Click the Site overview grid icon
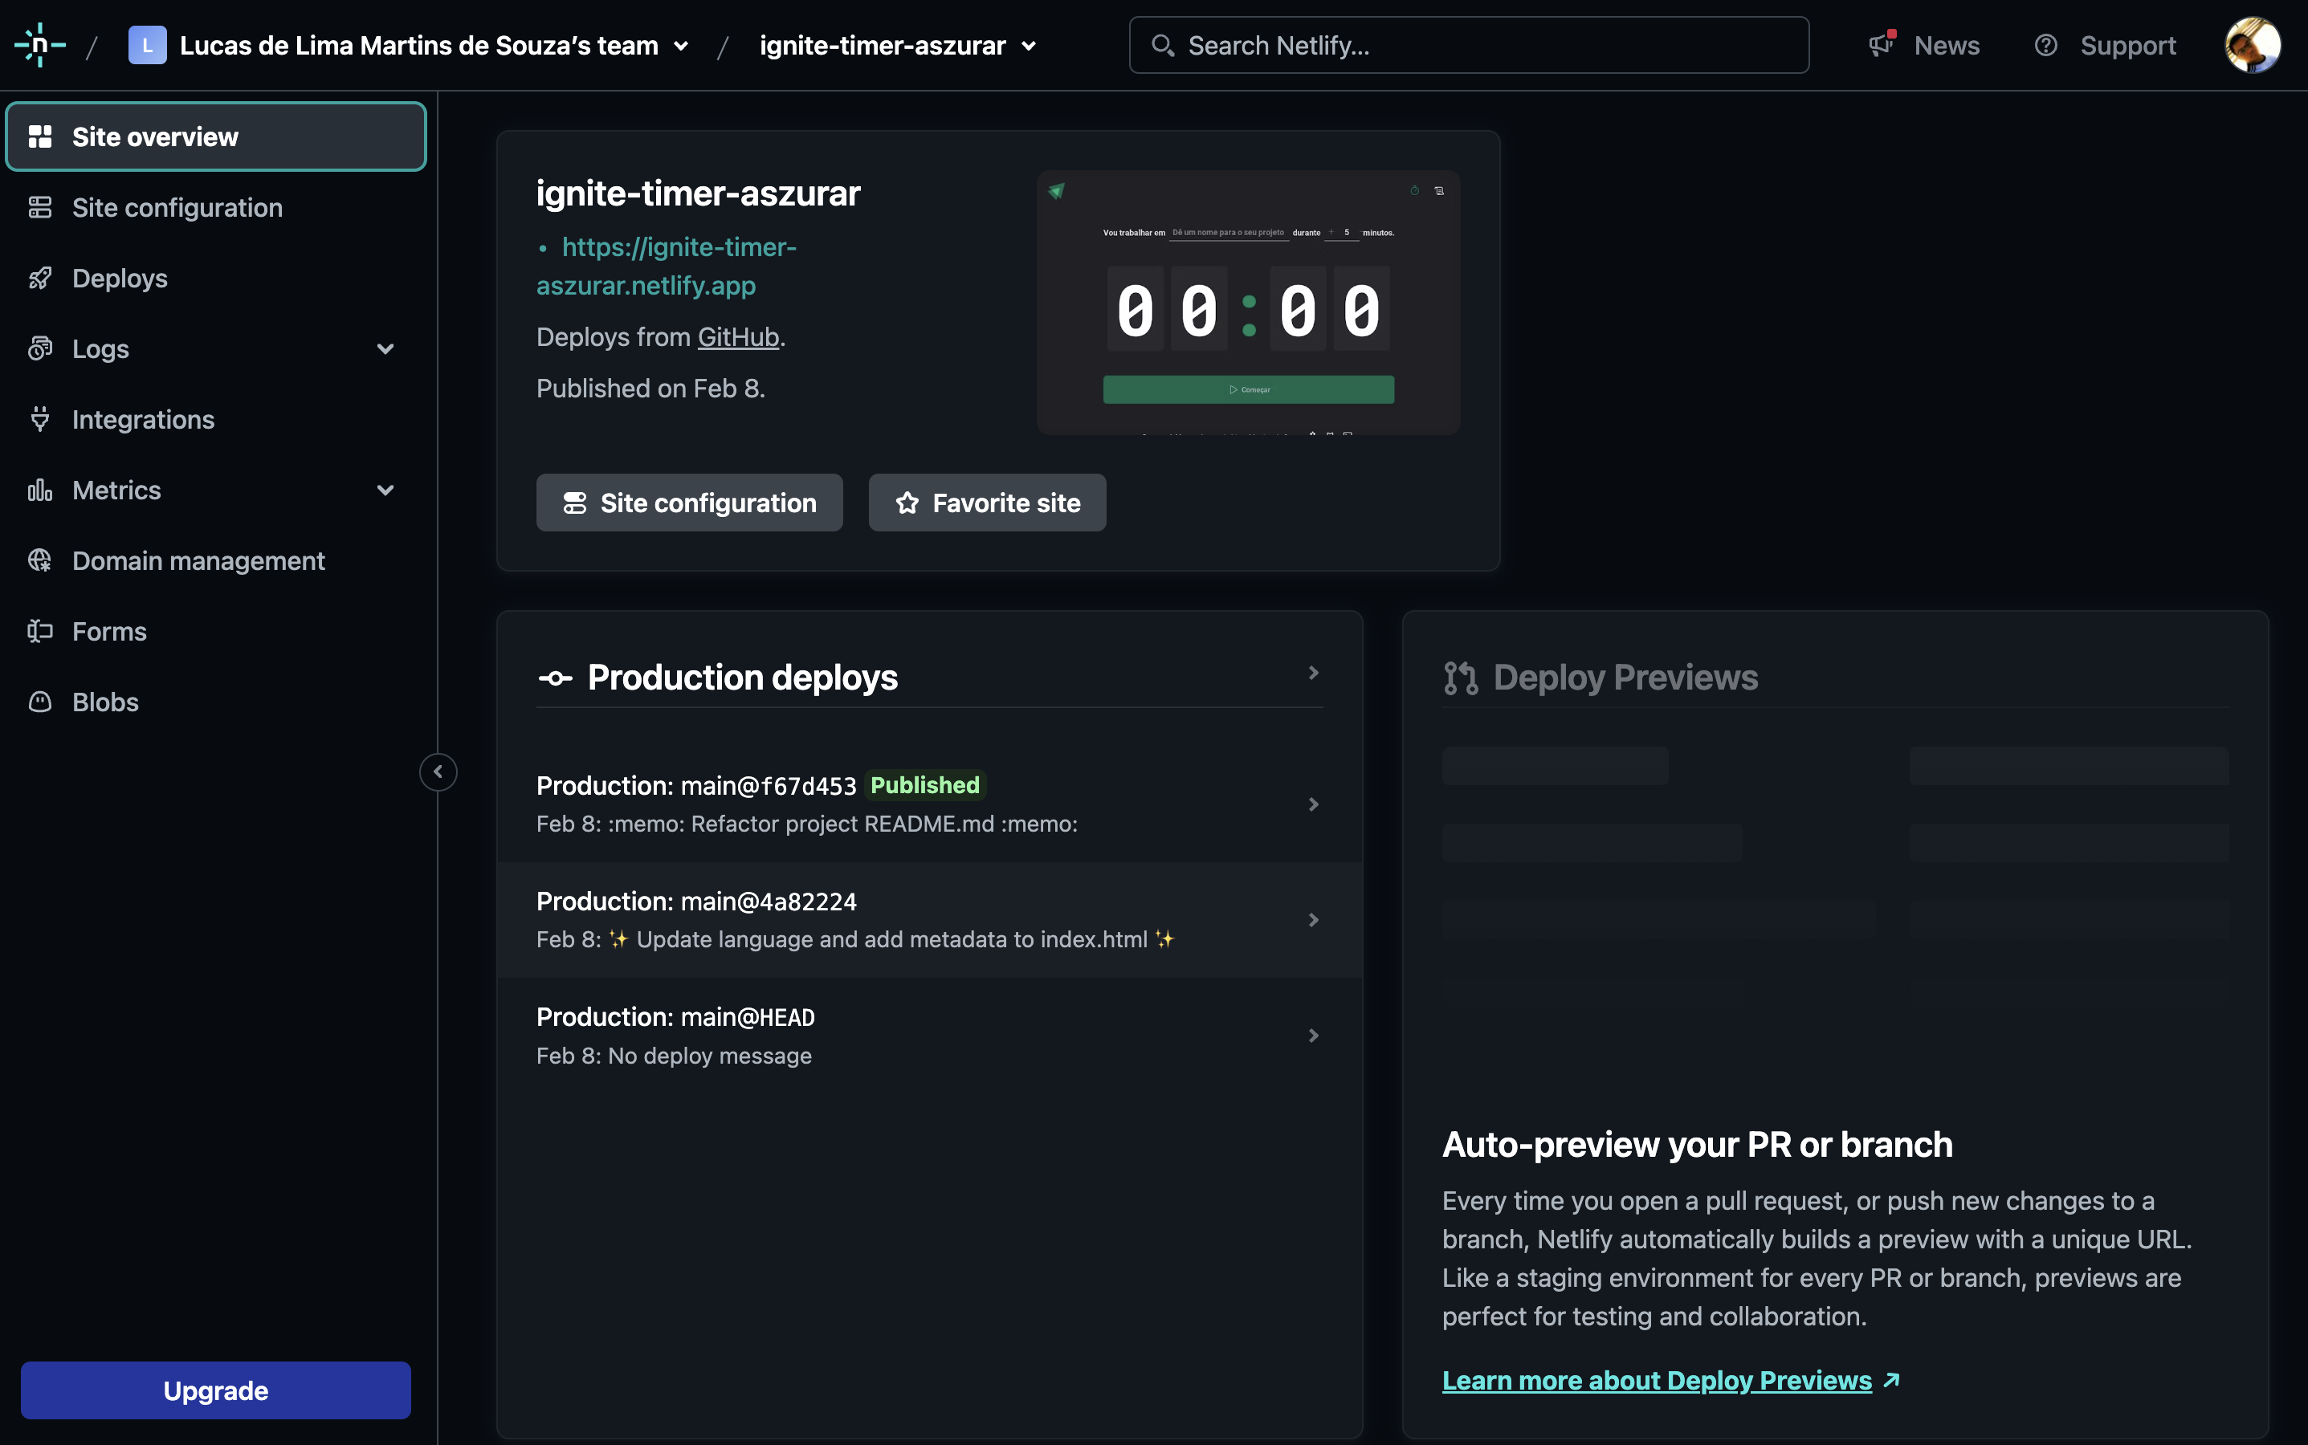2308x1445 pixels. coord(40,136)
